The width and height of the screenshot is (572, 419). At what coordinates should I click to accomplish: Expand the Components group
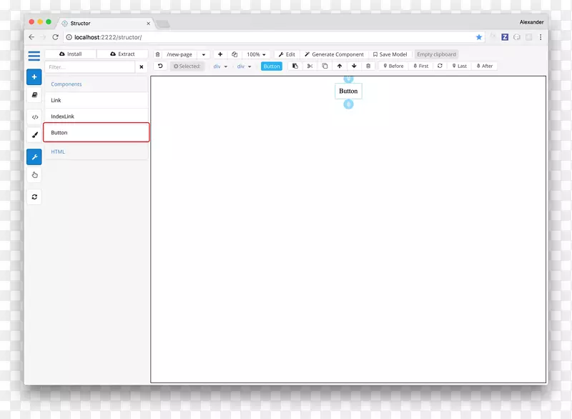tap(66, 84)
